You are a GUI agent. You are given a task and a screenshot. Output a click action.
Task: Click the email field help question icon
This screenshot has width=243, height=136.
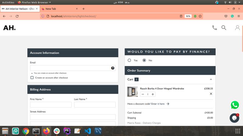[x=113, y=68]
